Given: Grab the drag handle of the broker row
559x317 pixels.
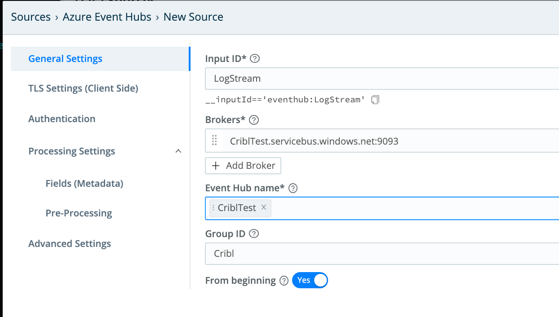Looking at the screenshot, I should [x=214, y=141].
